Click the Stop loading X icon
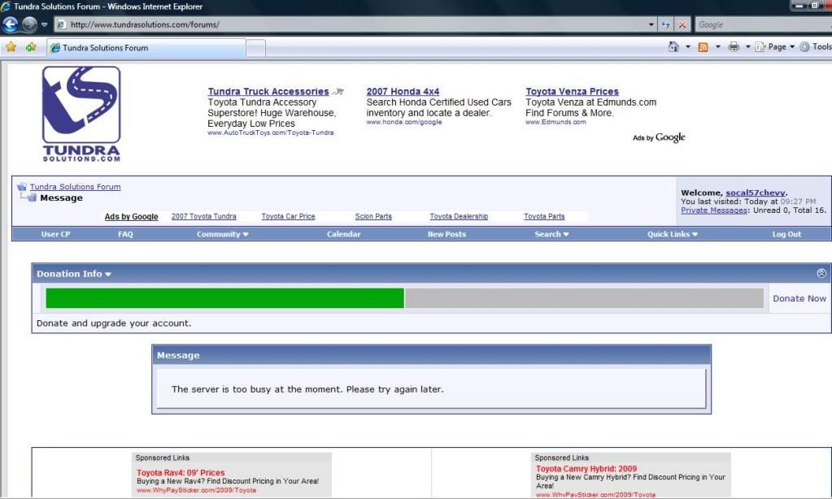 point(682,24)
